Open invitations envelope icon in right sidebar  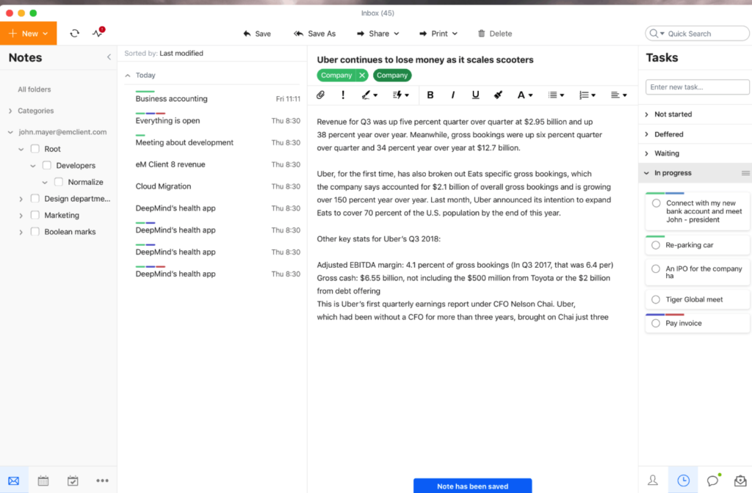tap(740, 480)
